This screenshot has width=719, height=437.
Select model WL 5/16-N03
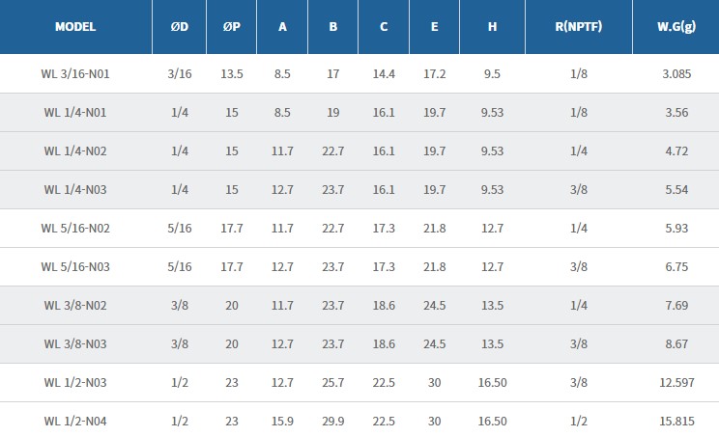point(75,266)
